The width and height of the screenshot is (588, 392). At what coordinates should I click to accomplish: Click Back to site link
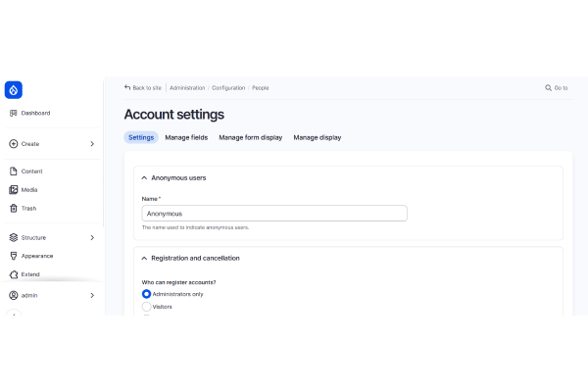tap(143, 88)
